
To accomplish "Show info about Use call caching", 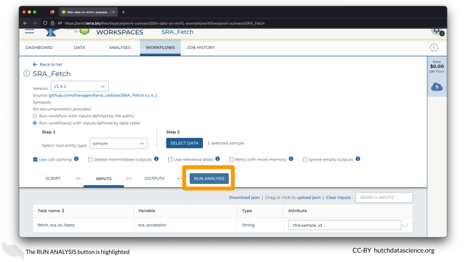I will click(76, 159).
